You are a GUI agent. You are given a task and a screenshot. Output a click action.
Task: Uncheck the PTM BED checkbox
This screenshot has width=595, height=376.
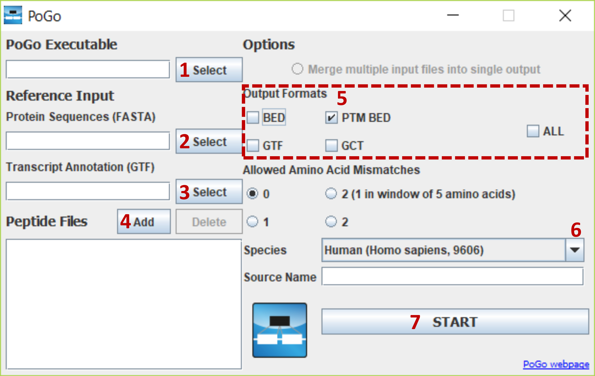tap(331, 118)
